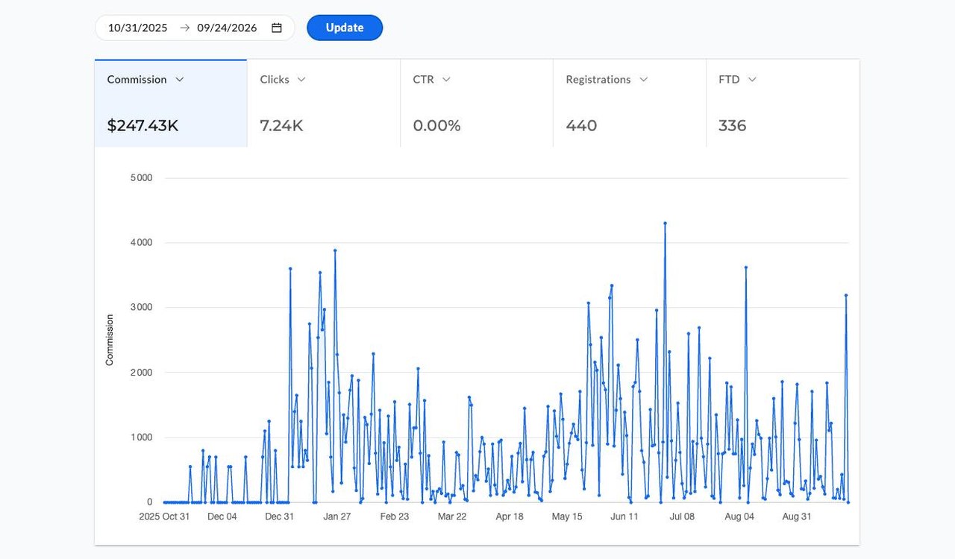Click the "Jun 11" x-axis label
The width and height of the screenshot is (955, 559).
(624, 517)
